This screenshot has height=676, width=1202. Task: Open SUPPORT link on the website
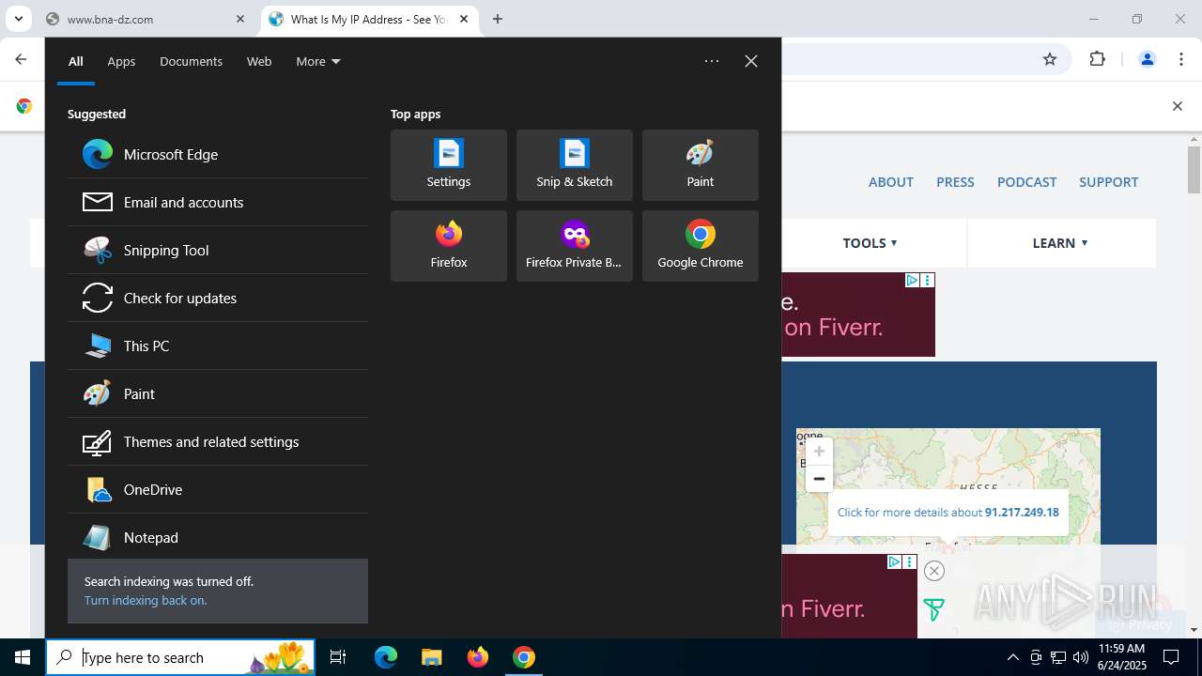coord(1108,182)
